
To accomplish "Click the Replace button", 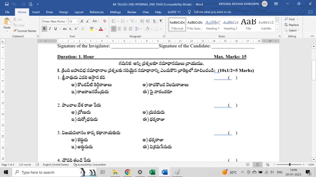I will tap(292, 24).
